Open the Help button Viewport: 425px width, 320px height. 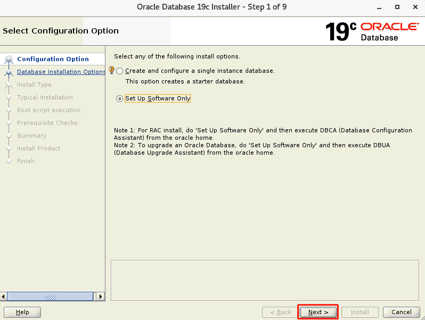pyautogui.click(x=22, y=312)
